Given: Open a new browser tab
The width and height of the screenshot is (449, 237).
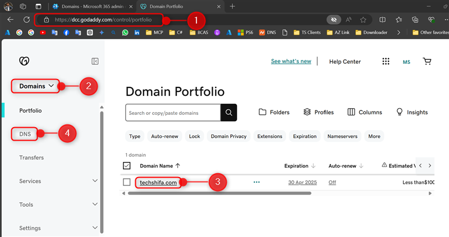Looking at the screenshot, I should point(232,6).
